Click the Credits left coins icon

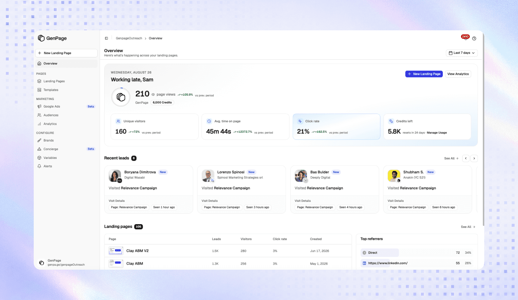[391, 121]
